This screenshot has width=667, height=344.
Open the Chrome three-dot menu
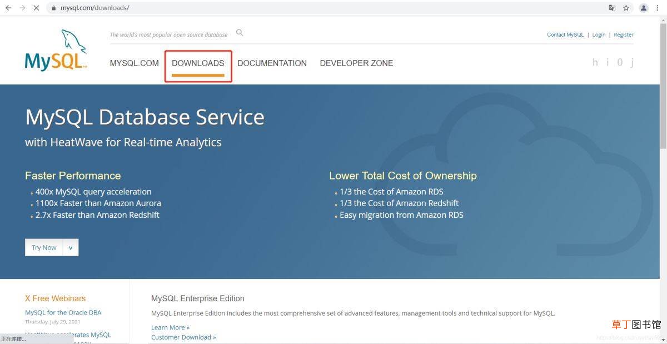pyautogui.click(x=658, y=8)
